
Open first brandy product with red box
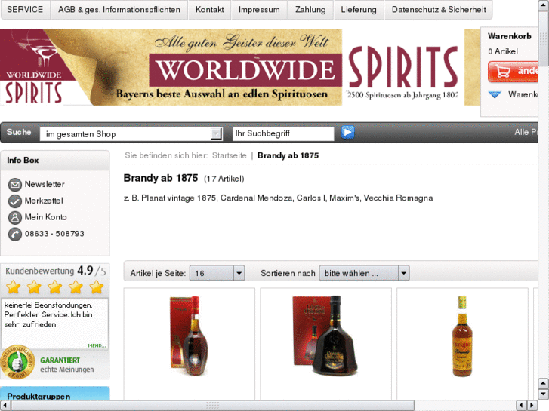pos(190,336)
